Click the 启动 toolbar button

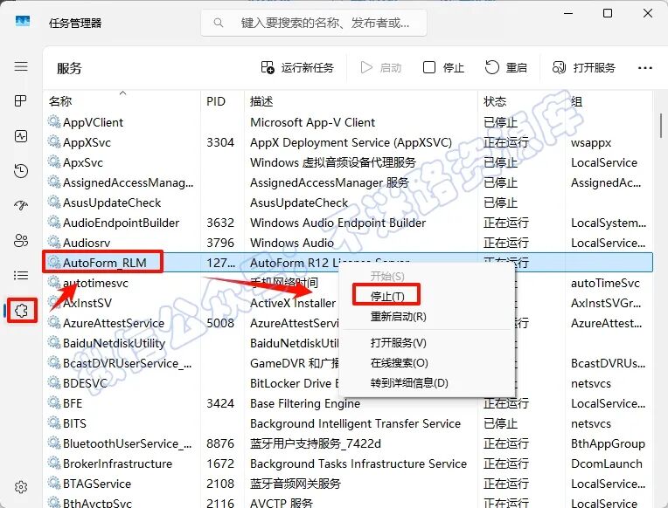(x=381, y=68)
